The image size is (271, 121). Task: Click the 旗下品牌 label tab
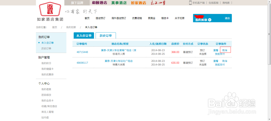(x=77, y=3)
